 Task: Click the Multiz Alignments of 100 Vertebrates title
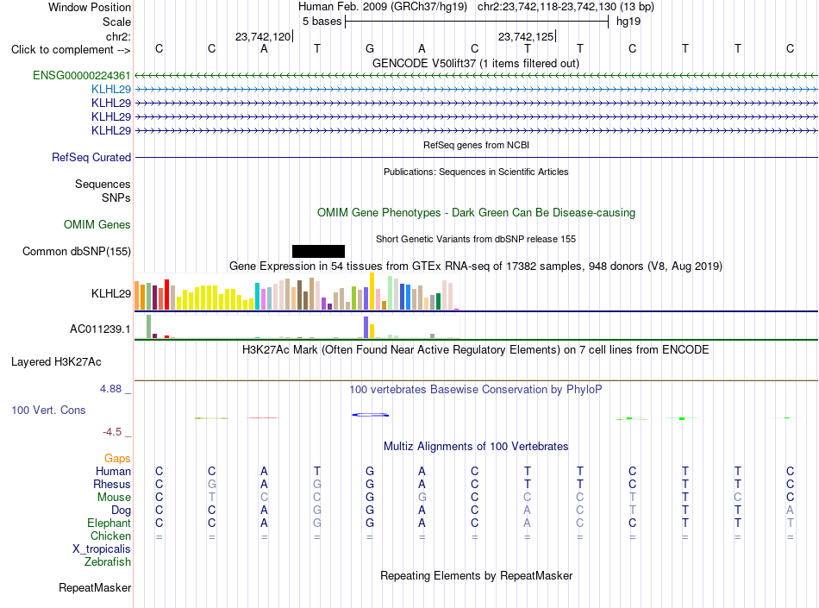pos(476,446)
